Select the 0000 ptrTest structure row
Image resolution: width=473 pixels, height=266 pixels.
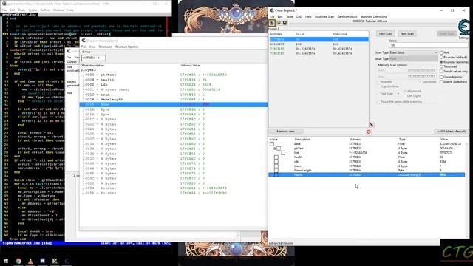[x=174, y=75]
